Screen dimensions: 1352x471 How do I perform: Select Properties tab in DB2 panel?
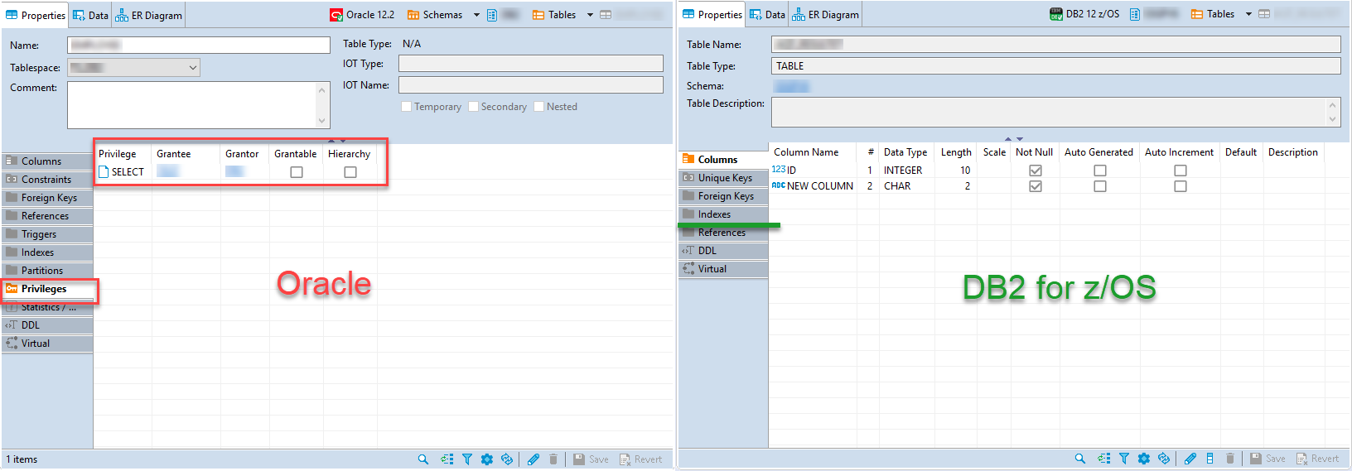click(712, 14)
